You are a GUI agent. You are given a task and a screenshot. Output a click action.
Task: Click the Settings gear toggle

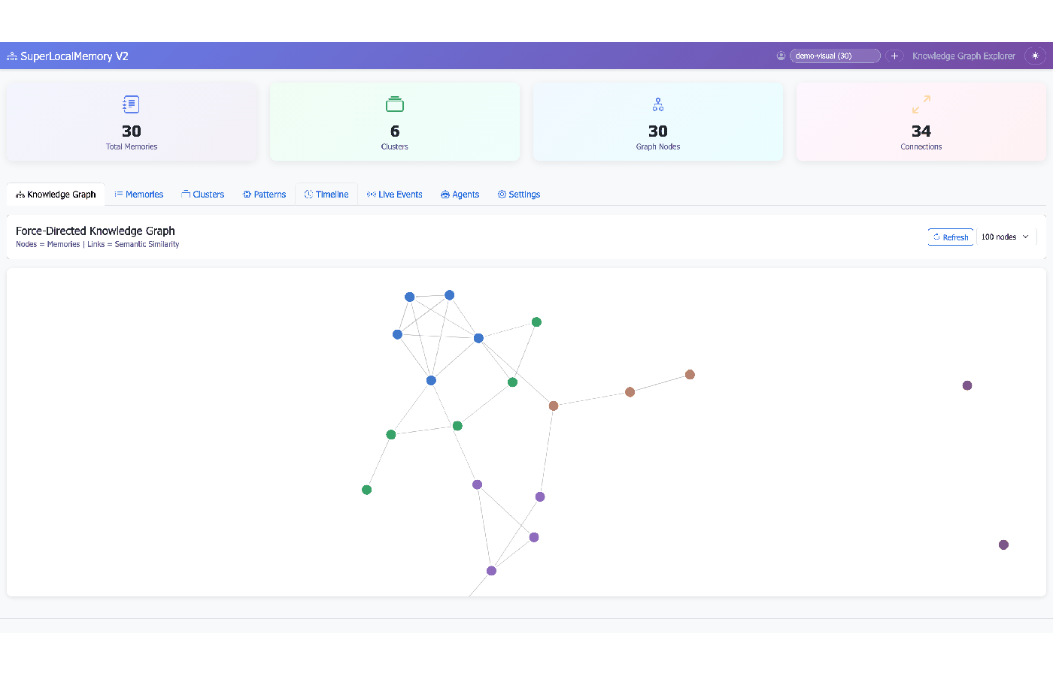500,194
